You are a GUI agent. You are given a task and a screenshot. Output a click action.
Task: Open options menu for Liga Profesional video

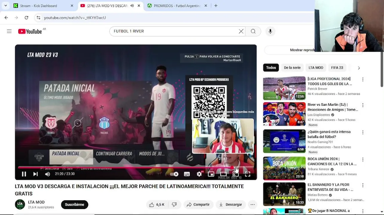pyautogui.click(x=363, y=79)
